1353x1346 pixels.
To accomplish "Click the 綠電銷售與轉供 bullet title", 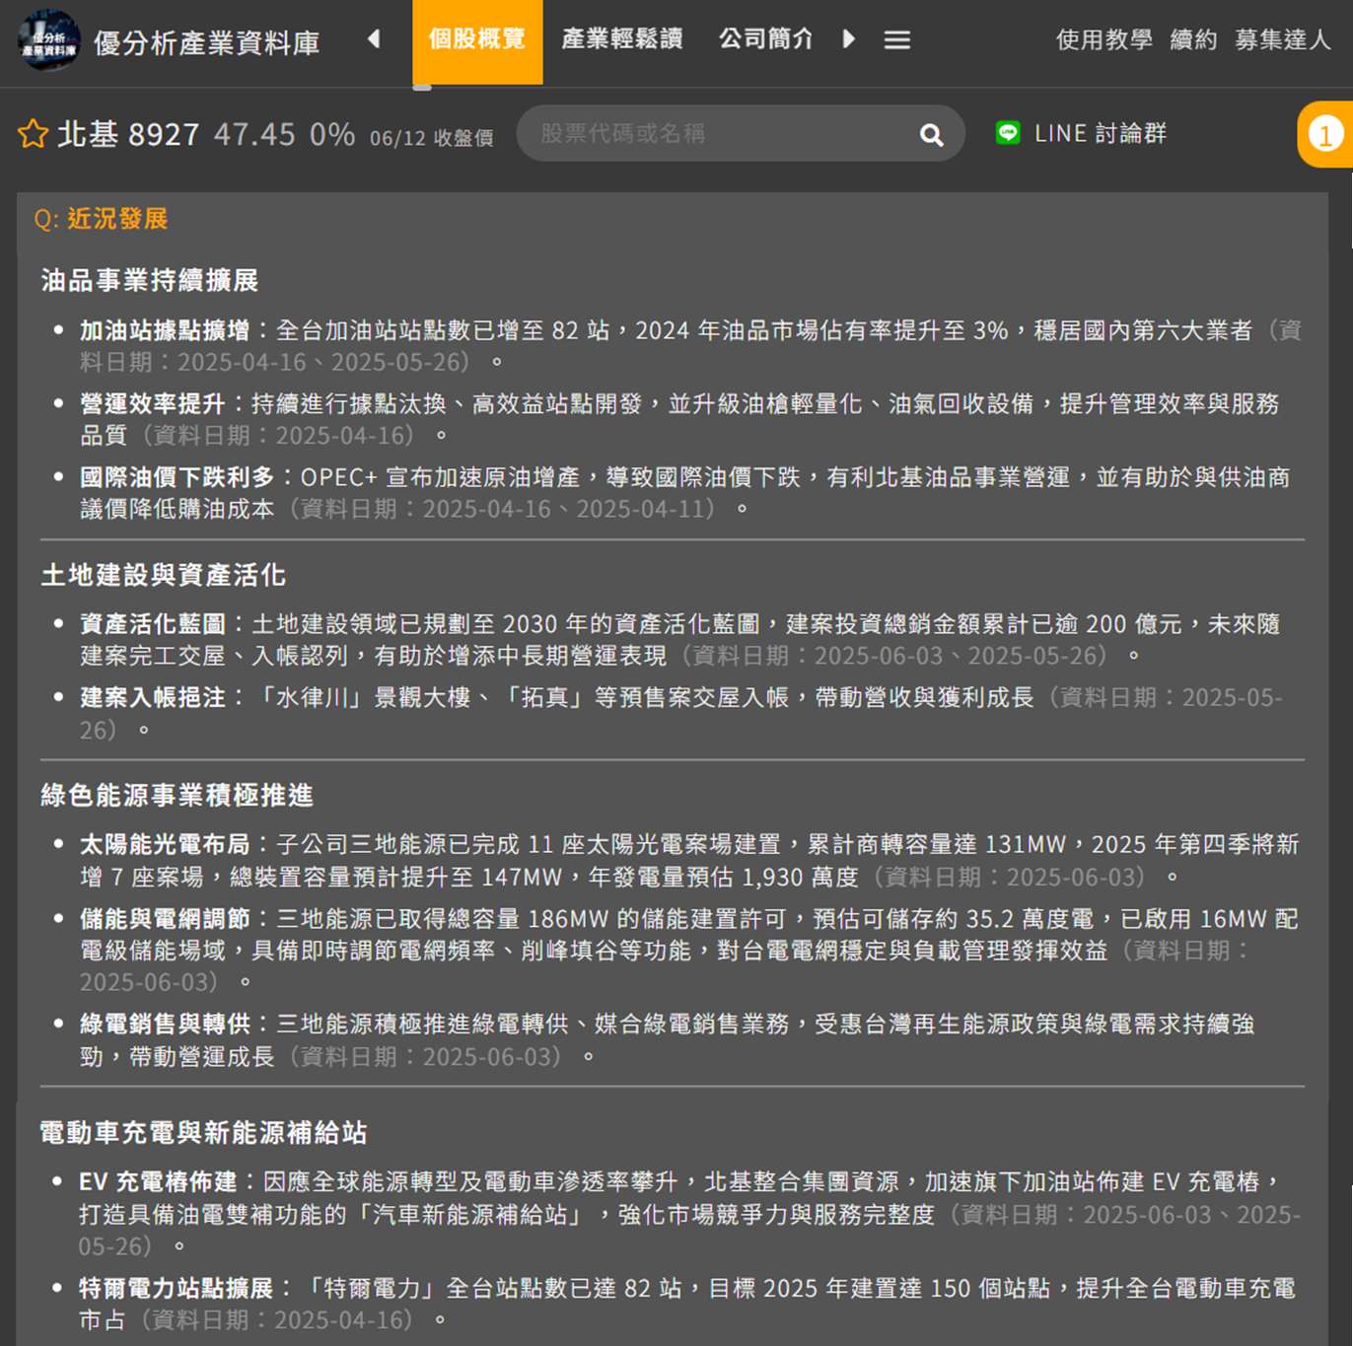I will 165,1024.
